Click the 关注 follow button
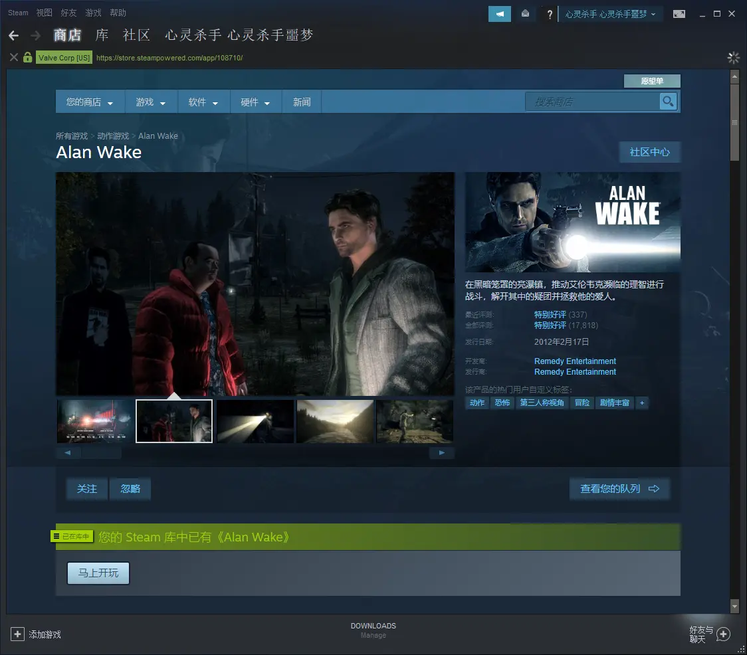The width and height of the screenshot is (747, 655). tap(86, 489)
